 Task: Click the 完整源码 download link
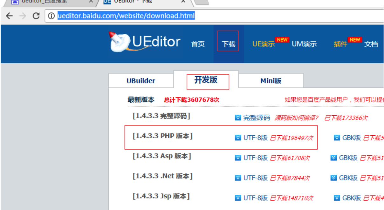pyautogui.click(x=257, y=118)
